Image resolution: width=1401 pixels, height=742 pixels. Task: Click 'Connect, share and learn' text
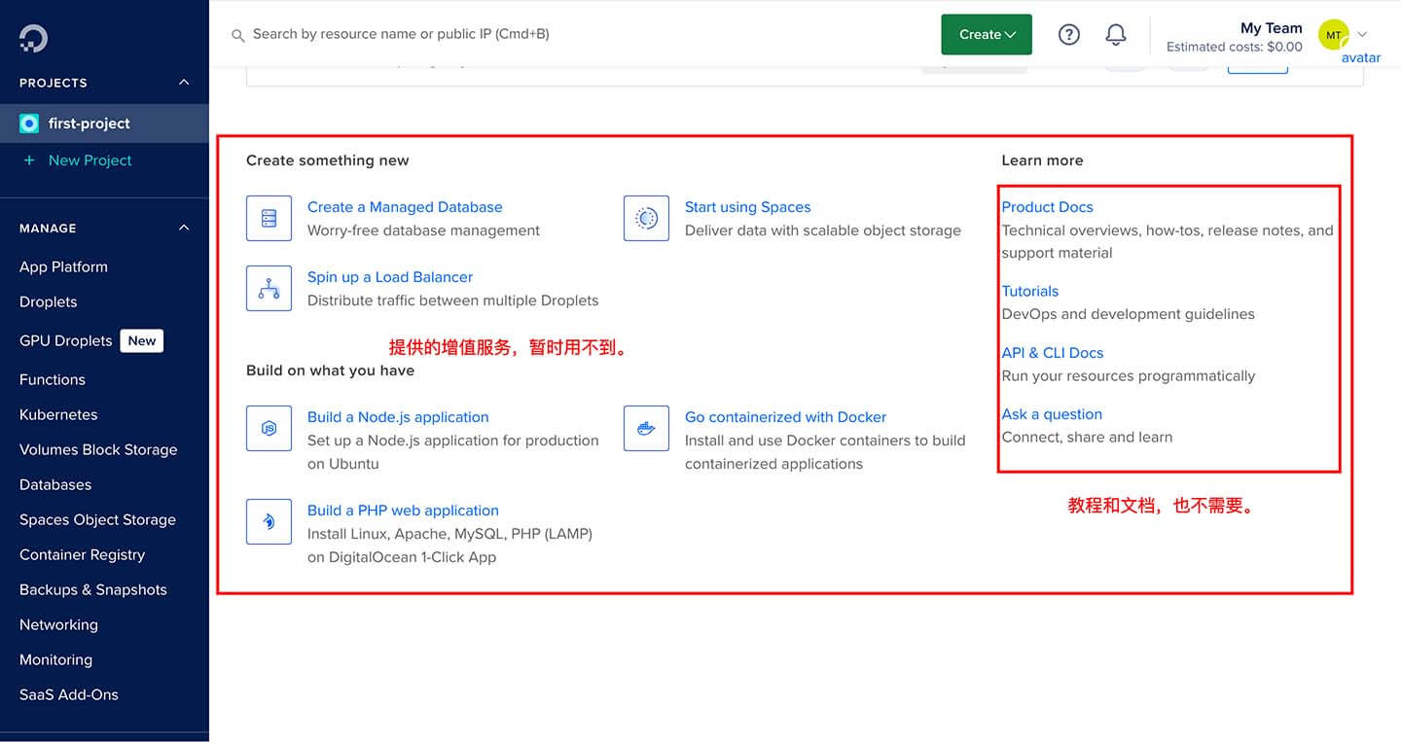pyautogui.click(x=1087, y=437)
